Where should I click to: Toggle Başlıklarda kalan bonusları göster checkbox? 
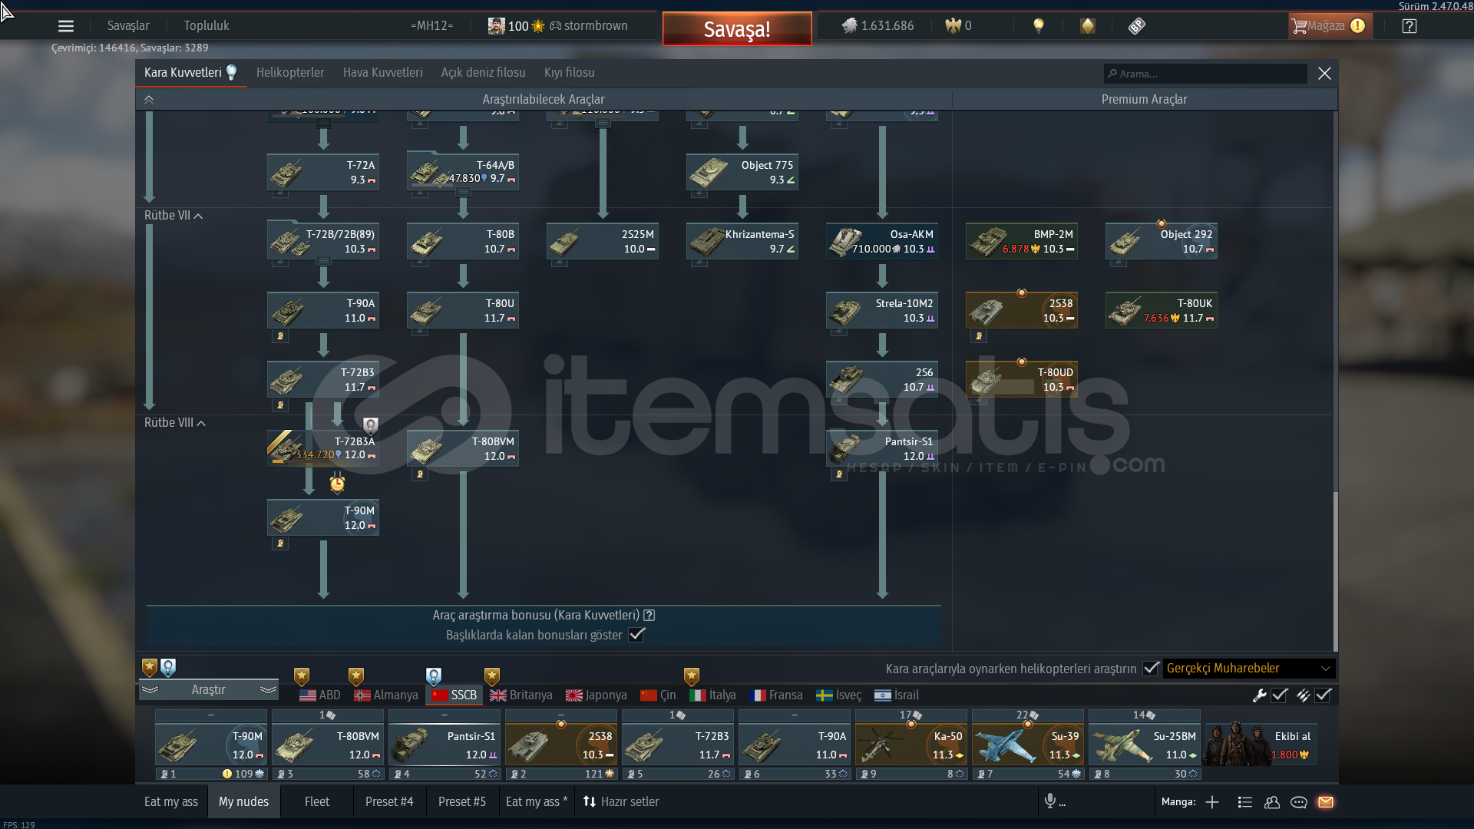636,635
